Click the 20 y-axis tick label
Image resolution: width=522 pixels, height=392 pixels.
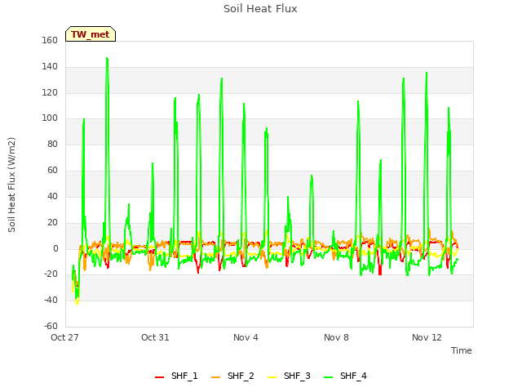point(52,222)
